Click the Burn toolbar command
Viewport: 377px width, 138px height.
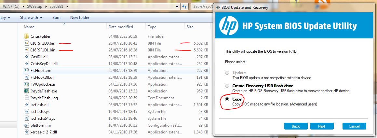point(56,18)
